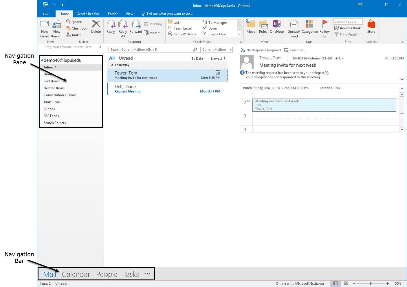Switch to Calendar in the navigation bar
The width and height of the screenshot is (407, 287).
tap(76, 274)
